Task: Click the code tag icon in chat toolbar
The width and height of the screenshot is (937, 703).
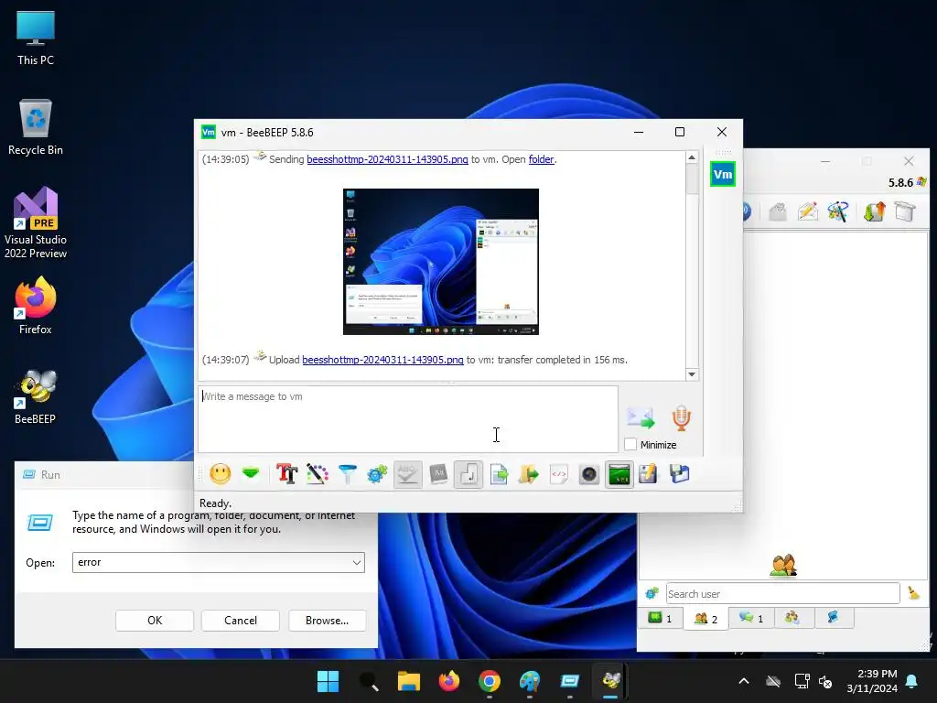Action: point(559,474)
